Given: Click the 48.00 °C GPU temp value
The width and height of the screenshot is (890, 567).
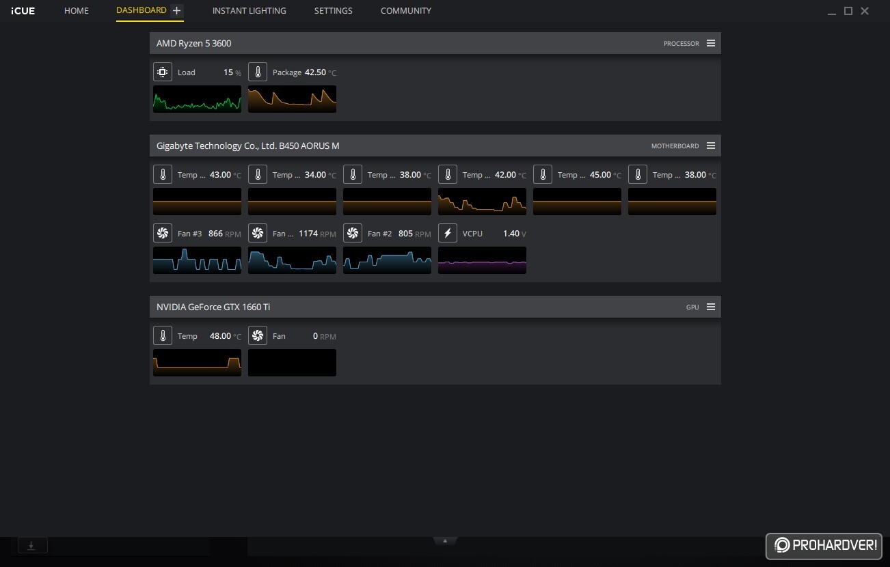Looking at the screenshot, I should (226, 336).
